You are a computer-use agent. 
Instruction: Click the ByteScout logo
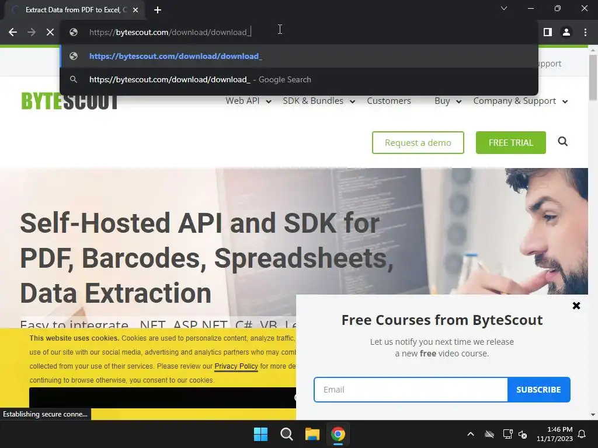pyautogui.click(x=69, y=101)
